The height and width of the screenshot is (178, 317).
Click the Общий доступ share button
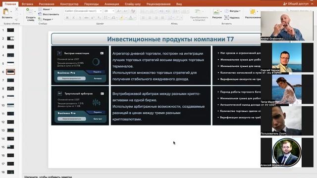[296, 3]
